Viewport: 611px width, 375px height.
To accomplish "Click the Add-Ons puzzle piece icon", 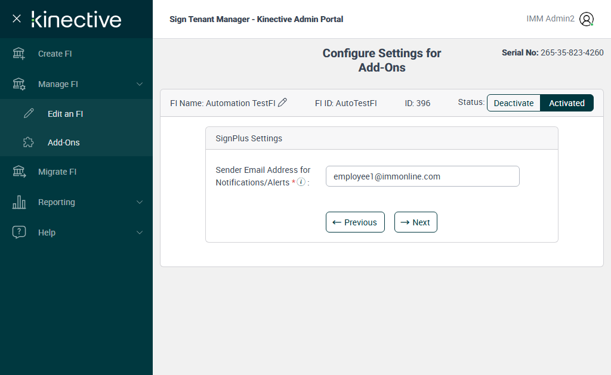I will coord(29,142).
